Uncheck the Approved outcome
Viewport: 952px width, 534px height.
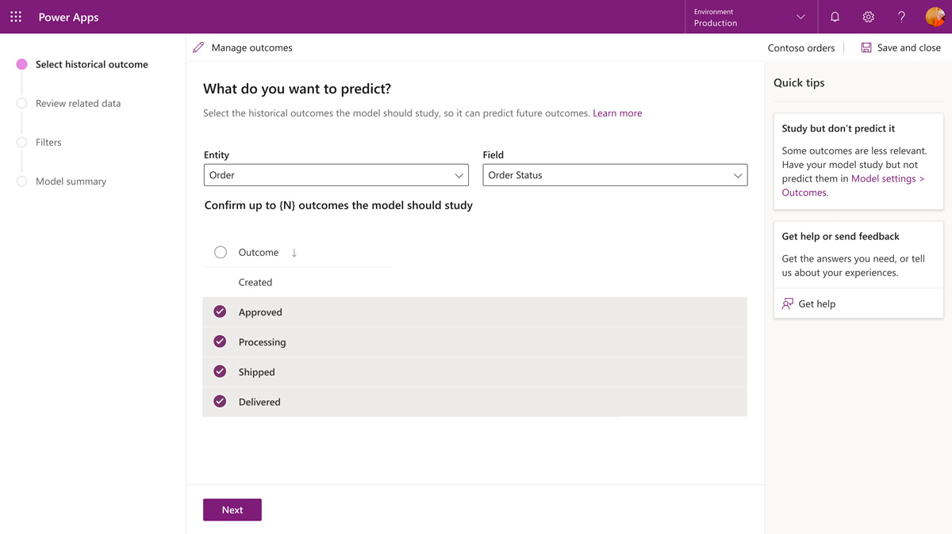[220, 312]
